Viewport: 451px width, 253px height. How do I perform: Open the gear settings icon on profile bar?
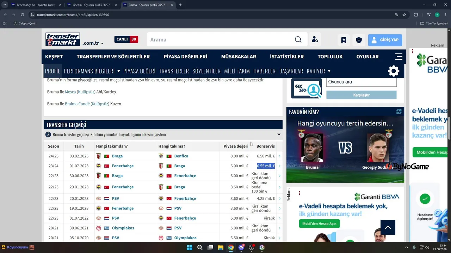click(x=394, y=71)
